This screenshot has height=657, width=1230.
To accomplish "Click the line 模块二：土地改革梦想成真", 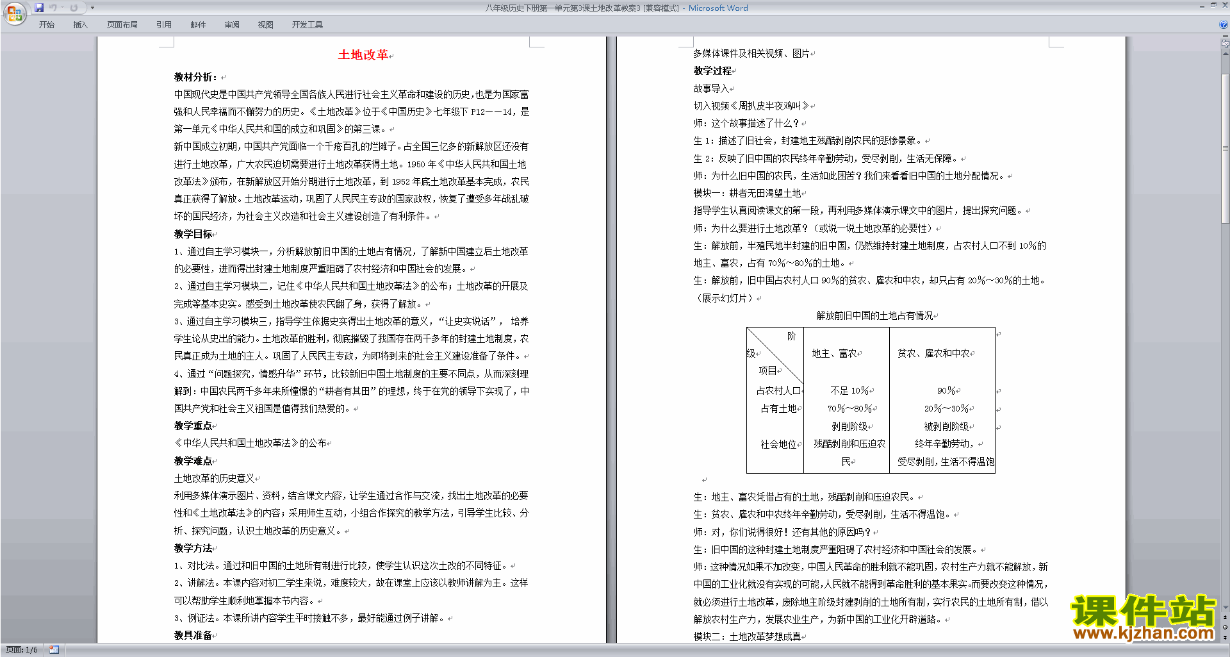I will (747, 636).
